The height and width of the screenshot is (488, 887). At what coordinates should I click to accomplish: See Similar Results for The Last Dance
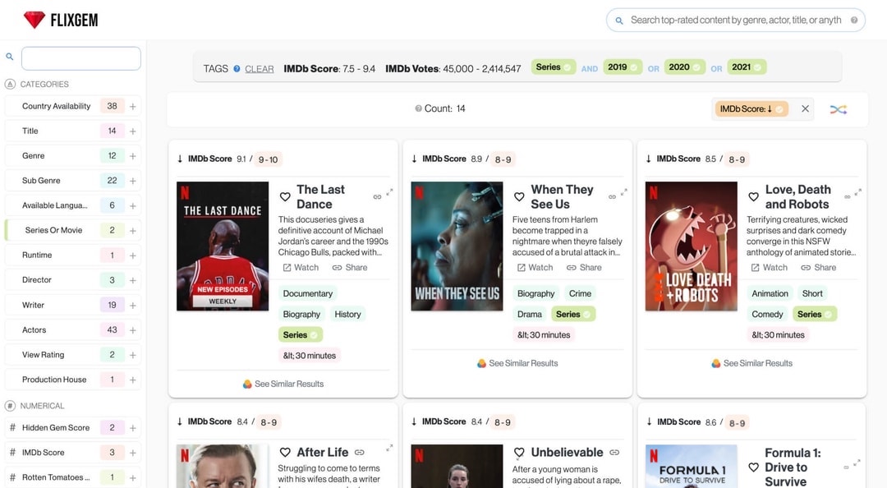pyautogui.click(x=283, y=384)
